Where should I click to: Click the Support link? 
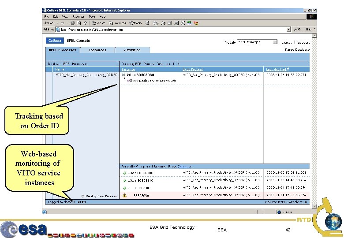(303, 42)
